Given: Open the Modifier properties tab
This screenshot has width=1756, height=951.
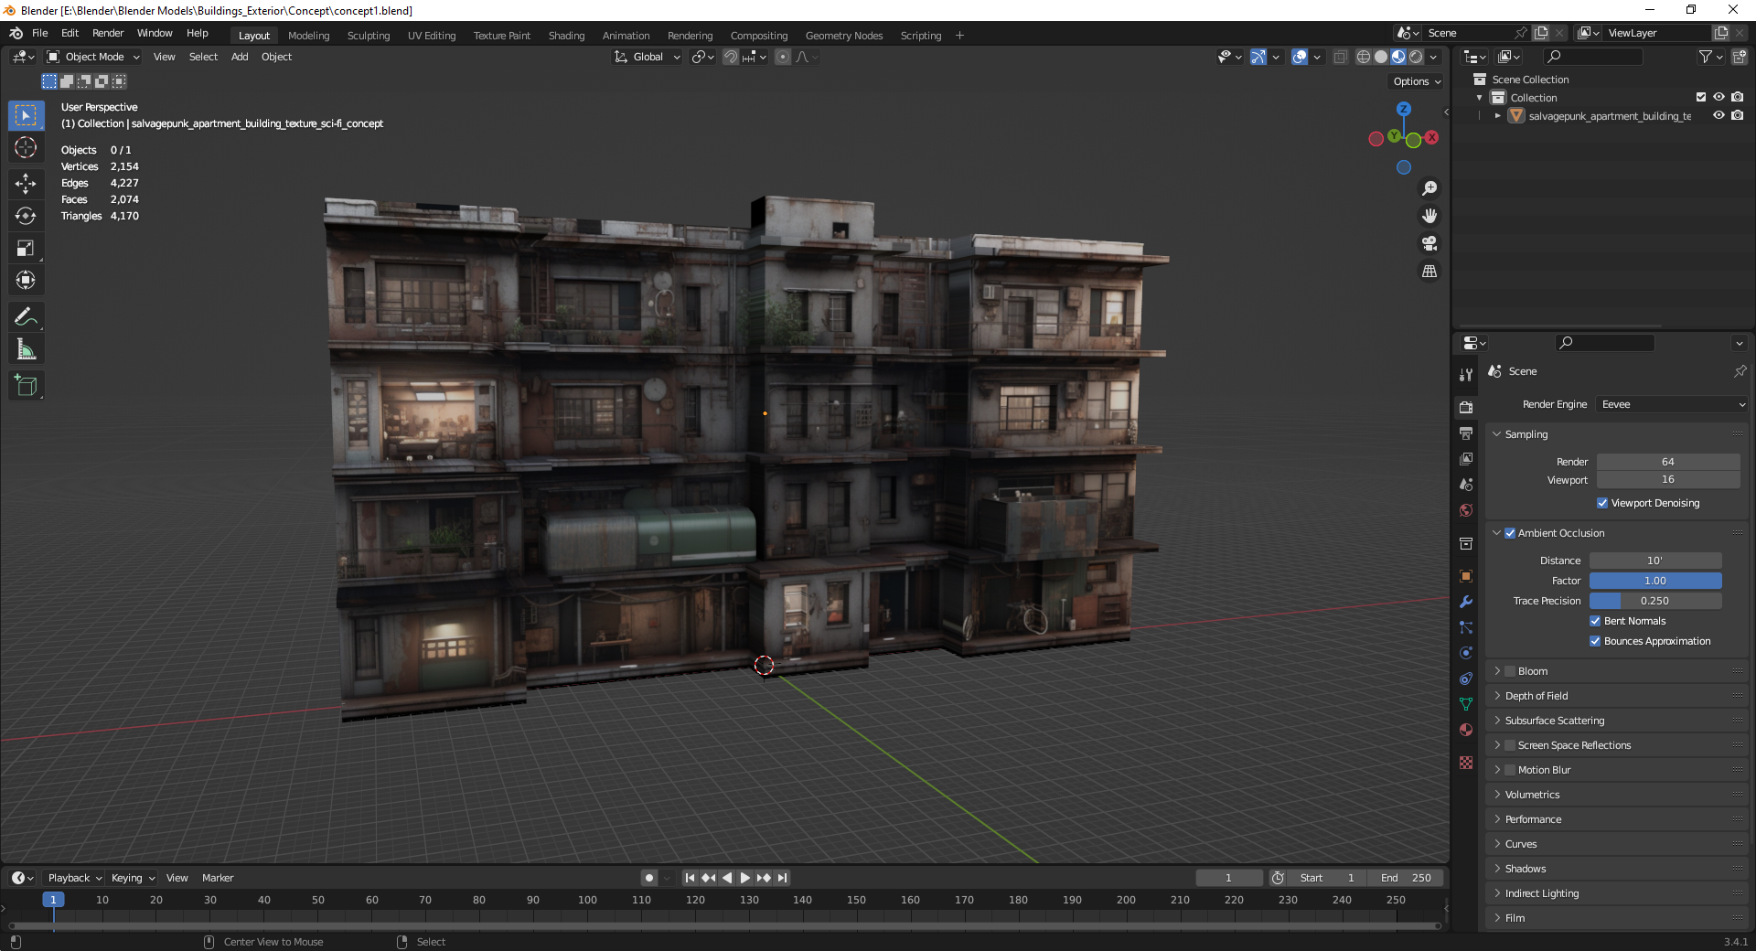Looking at the screenshot, I should pos(1465,602).
